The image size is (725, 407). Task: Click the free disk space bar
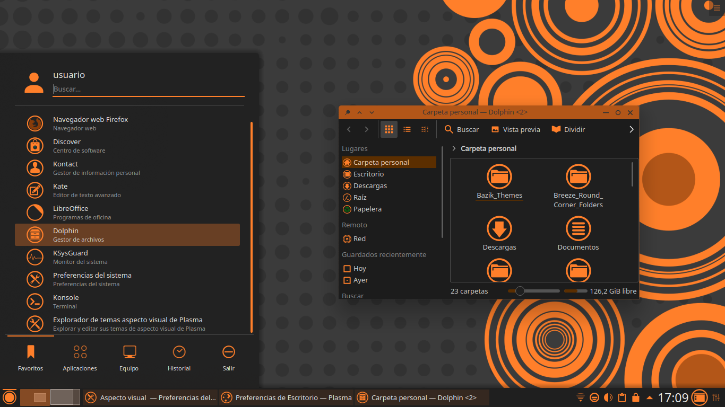[575, 291]
